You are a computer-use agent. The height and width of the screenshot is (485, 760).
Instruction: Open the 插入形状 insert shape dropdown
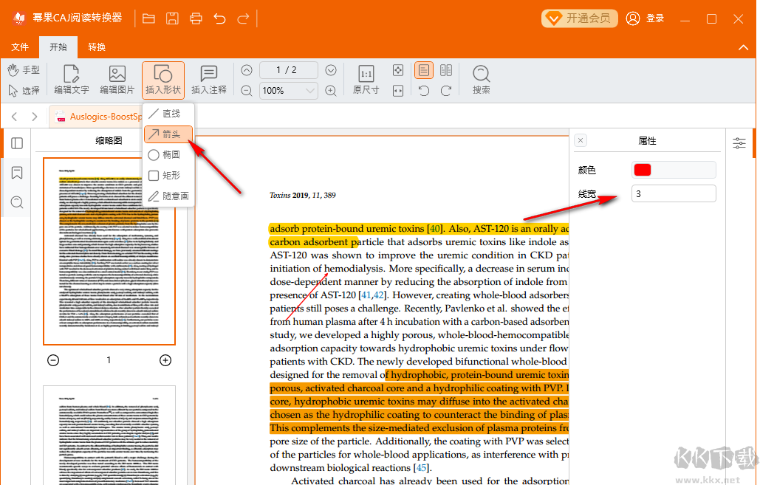163,80
